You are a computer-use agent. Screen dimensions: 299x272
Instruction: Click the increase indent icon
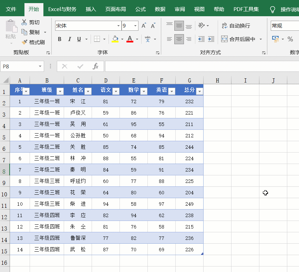click(x=211, y=39)
